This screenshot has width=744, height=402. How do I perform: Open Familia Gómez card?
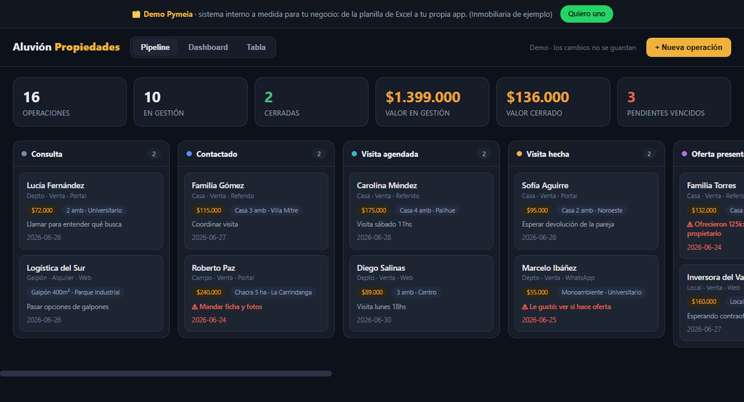(256, 211)
